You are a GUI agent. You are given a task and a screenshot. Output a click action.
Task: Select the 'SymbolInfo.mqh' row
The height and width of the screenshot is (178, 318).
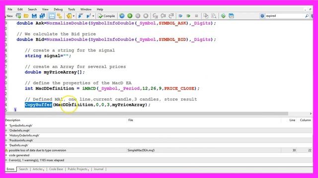[159, 126]
